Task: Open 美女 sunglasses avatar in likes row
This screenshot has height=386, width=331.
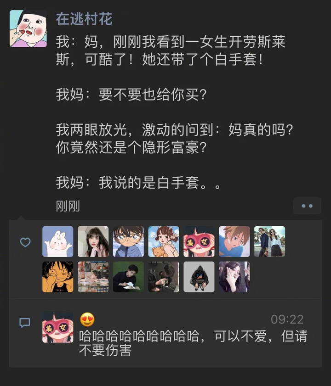Action: 199,241
